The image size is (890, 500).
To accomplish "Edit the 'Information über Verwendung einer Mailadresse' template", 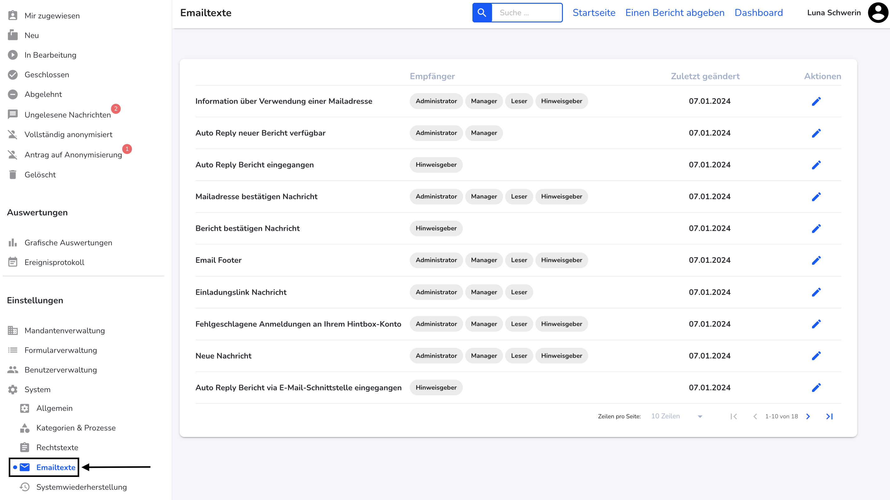I will click(816, 101).
